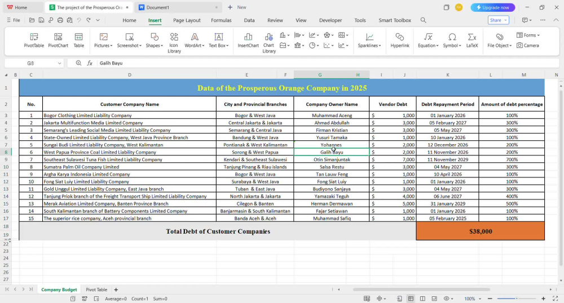Viewport: 564px width, 303px height.
Task: Adjust the zoom slider
Action: [x=517, y=298]
